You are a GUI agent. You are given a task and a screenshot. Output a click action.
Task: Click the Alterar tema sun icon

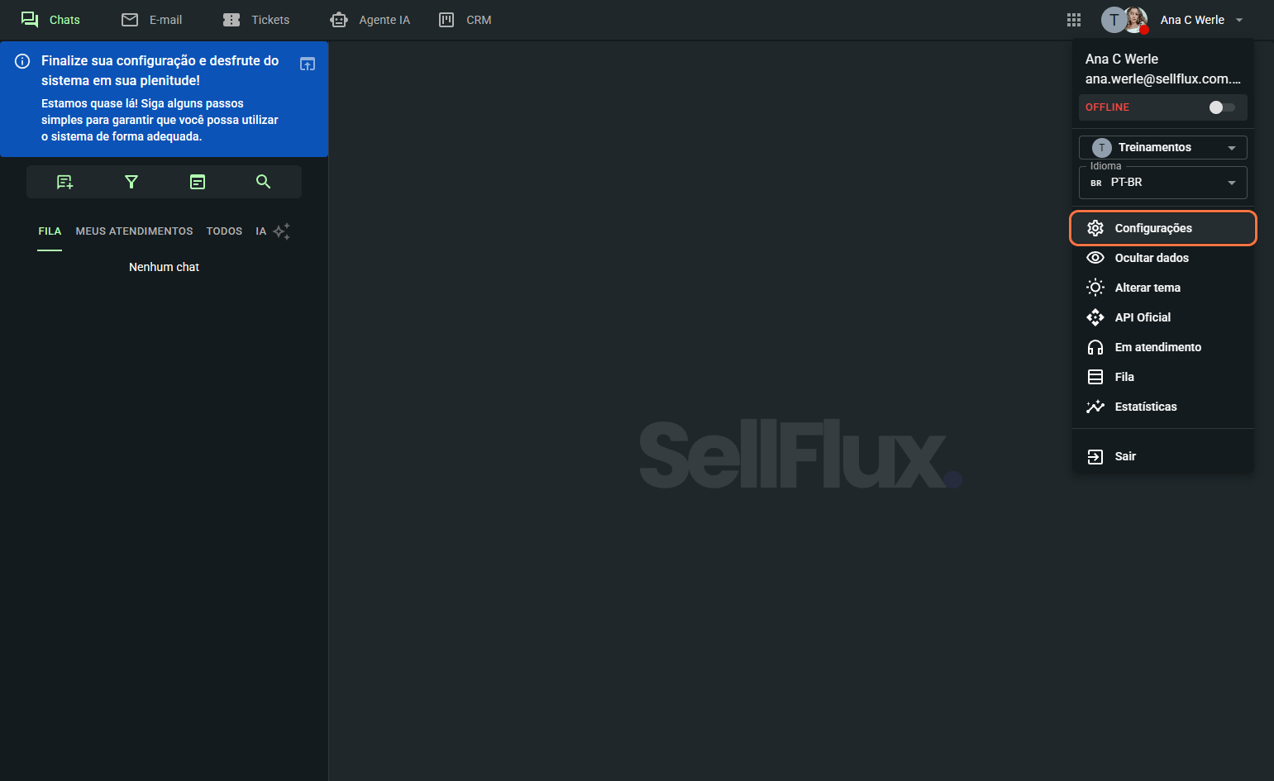click(1095, 288)
